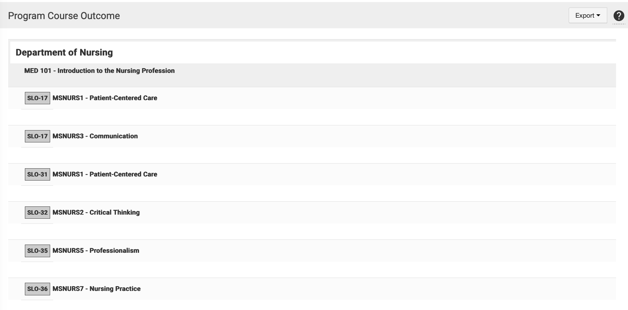Click the SLO-17 badge beside MSNURS1
Image resolution: width=628 pixels, height=310 pixels.
coord(38,98)
